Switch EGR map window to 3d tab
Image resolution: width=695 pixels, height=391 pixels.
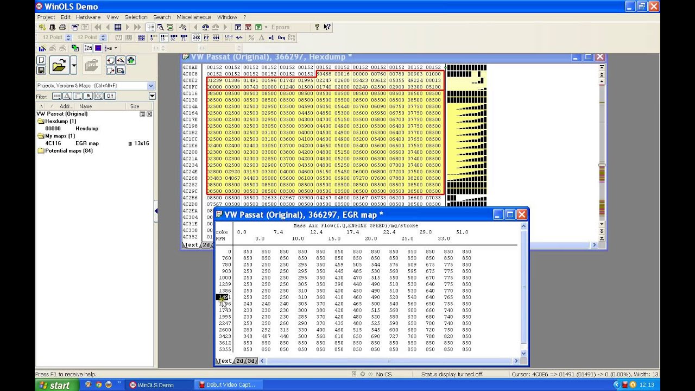pos(251,361)
